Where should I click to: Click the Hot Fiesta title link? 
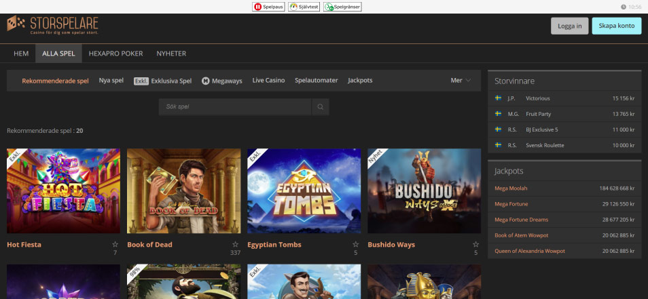pos(24,245)
